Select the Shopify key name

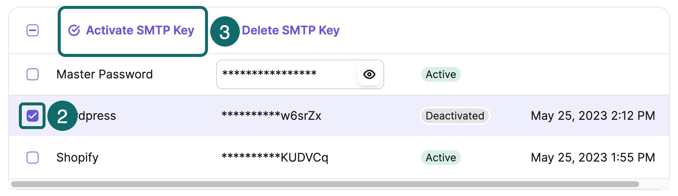pos(77,158)
